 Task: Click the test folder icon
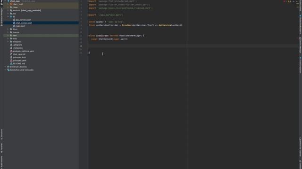click(x=11, y=36)
